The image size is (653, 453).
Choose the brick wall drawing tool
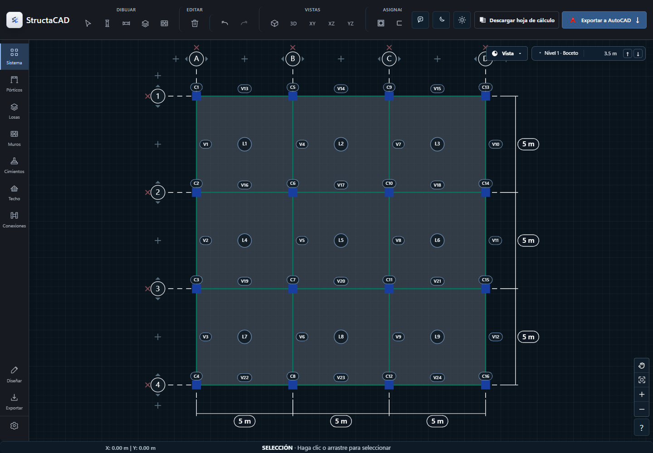pos(164,23)
